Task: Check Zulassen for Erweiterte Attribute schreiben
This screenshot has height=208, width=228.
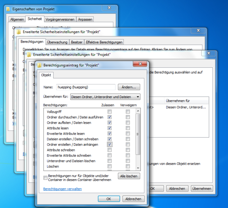Action: (x=109, y=156)
